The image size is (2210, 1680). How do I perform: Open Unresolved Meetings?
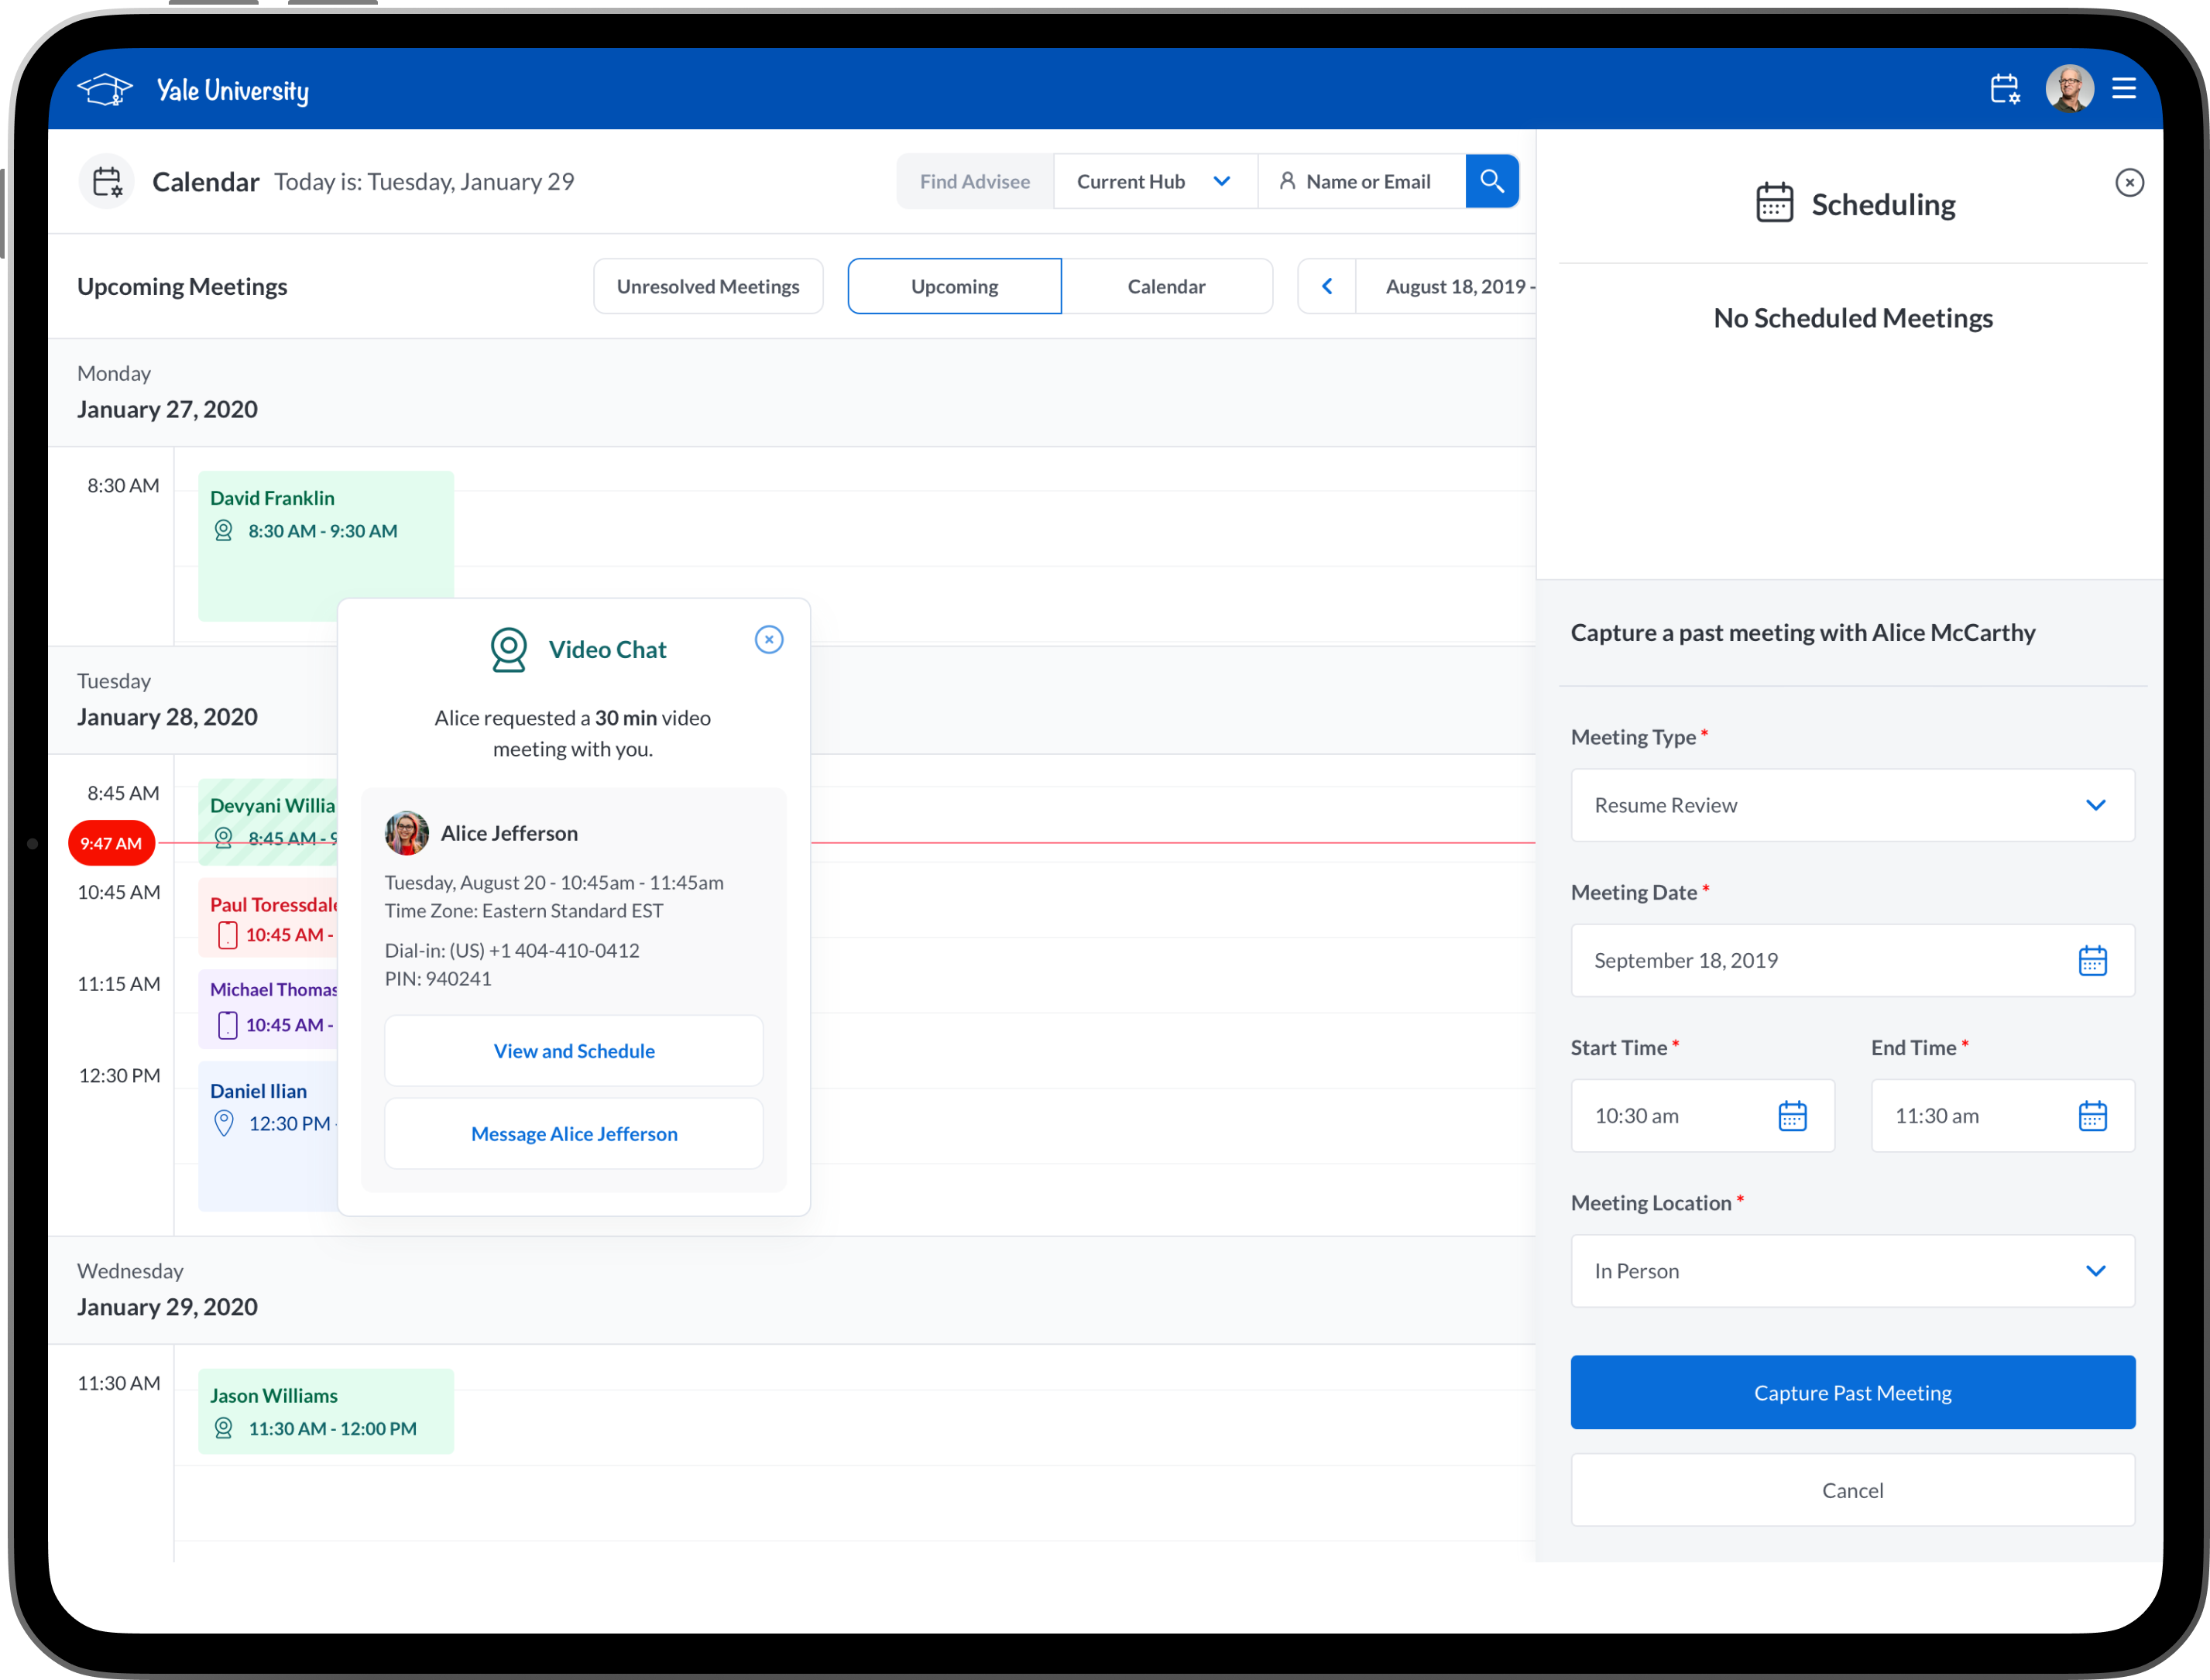tap(708, 287)
